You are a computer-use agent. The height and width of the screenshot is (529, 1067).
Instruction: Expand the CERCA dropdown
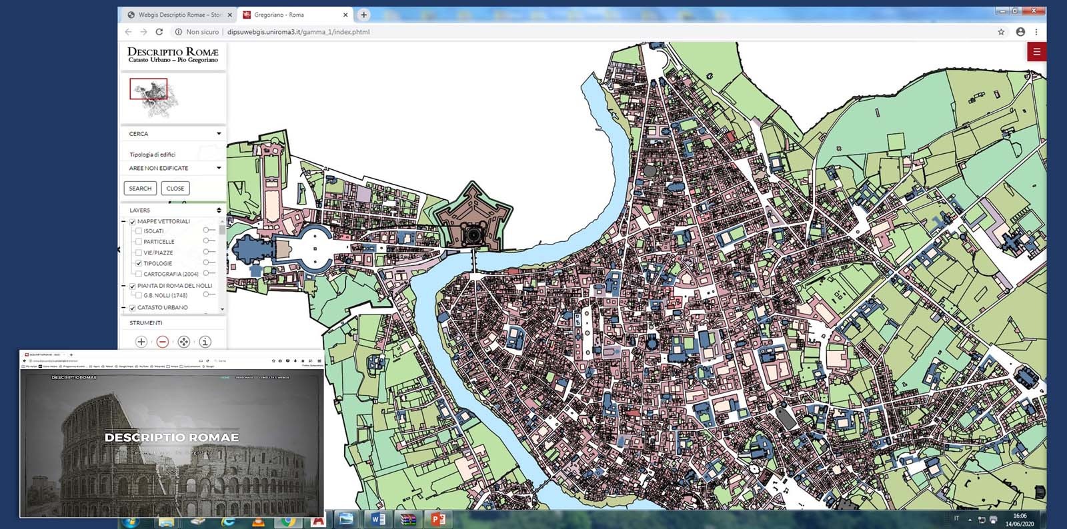(219, 134)
